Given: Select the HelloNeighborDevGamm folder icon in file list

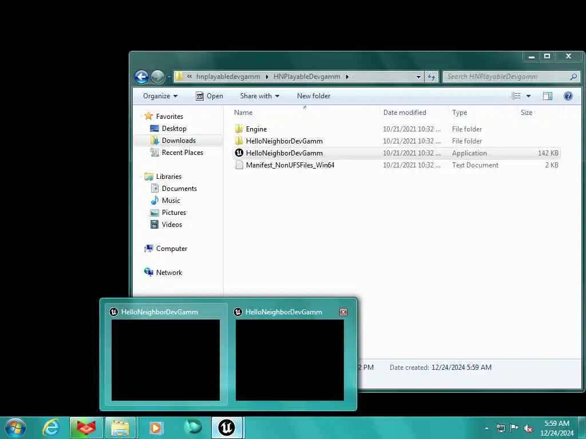Looking at the screenshot, I should click(x=239, y=141).
